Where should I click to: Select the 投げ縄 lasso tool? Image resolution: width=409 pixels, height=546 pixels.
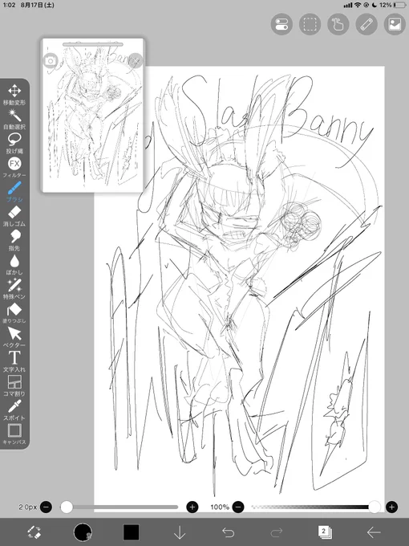[x=14, y=144]
